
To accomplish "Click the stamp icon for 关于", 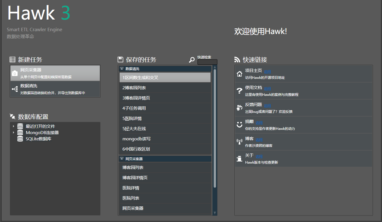I will coord(239,159).
